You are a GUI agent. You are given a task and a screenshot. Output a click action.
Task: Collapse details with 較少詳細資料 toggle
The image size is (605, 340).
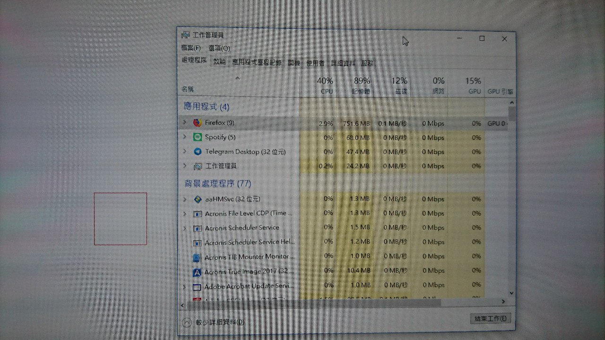coord(188,322)
